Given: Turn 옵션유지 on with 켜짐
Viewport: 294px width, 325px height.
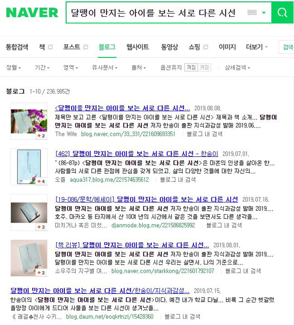Looking at the screenshot, I should coord(204,67).
